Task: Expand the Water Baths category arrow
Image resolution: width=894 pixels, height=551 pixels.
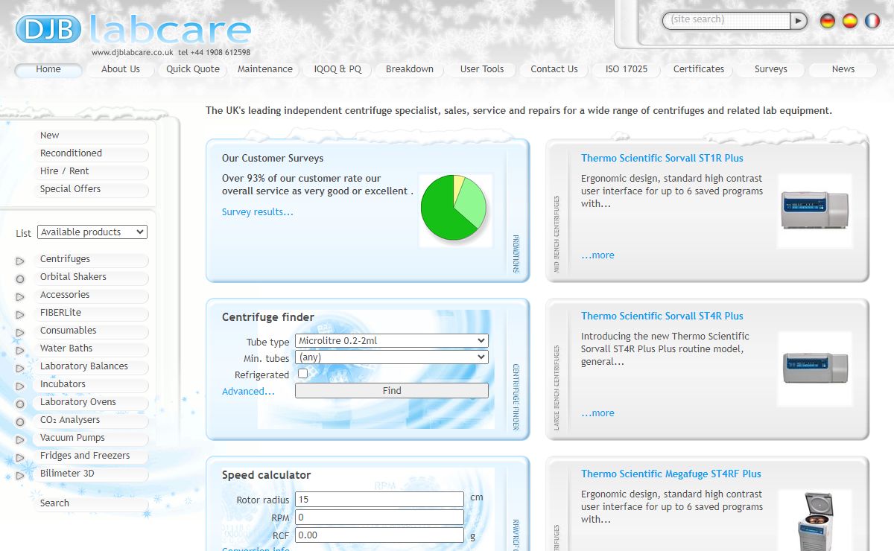Action: pos(20,350)
